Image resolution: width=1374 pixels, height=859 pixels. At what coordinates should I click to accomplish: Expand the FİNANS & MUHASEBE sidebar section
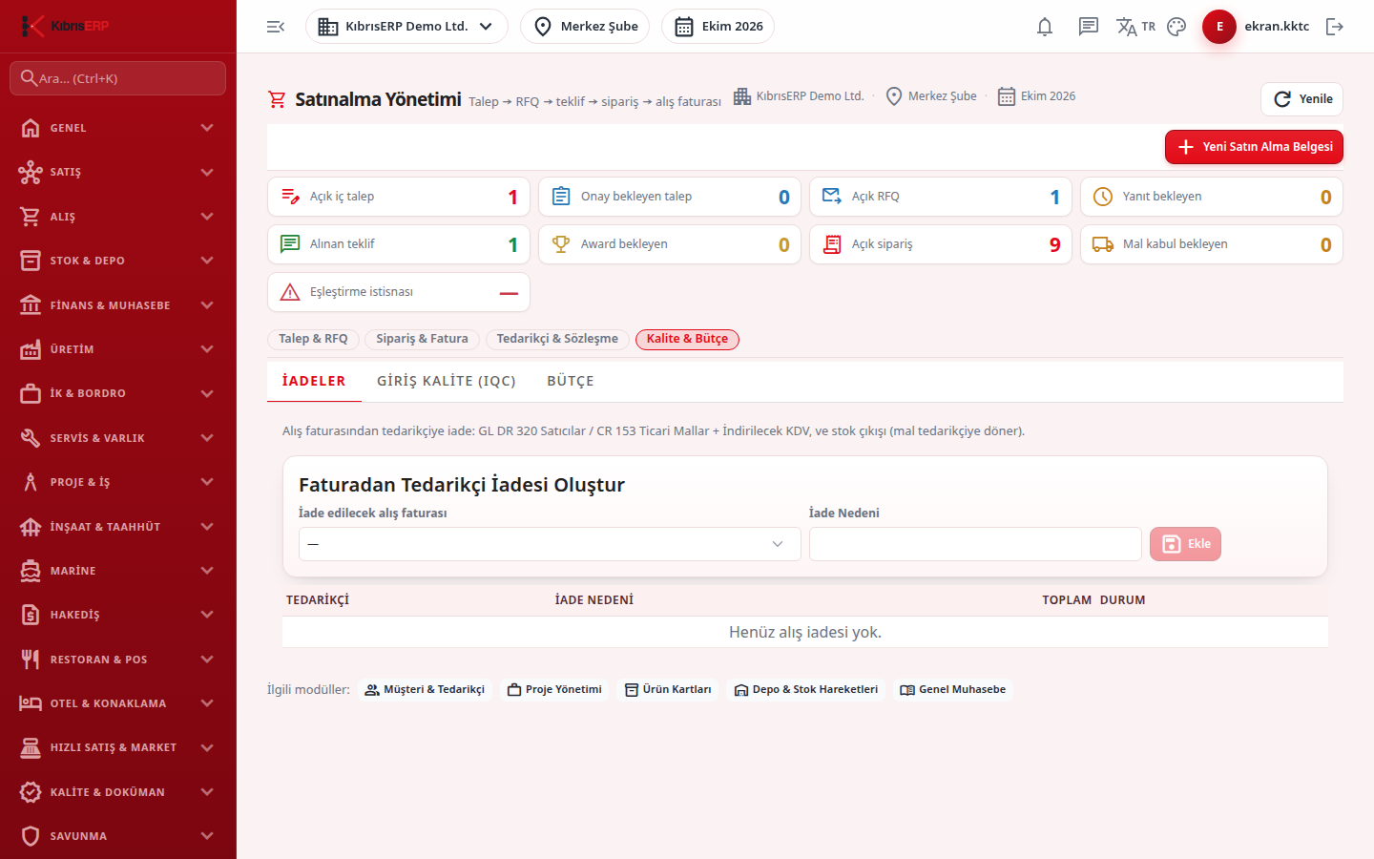coord(118,305)
